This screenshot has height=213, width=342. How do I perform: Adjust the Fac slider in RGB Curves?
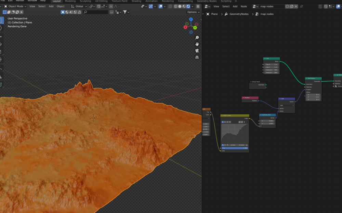click(x=235, y=148)
